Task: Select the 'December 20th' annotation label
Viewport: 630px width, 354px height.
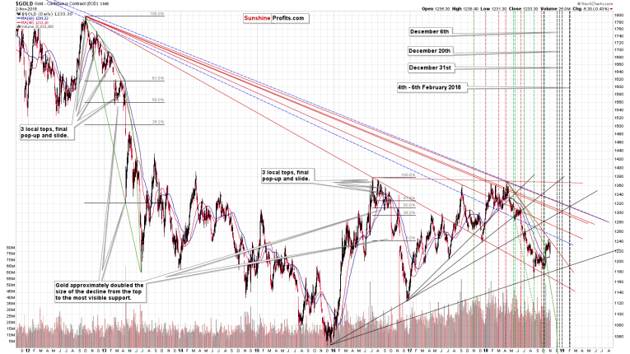Action: click(x=430, y=51)
